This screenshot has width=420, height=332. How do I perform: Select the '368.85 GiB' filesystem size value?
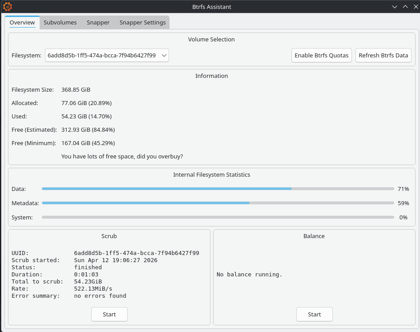point(76,90)
